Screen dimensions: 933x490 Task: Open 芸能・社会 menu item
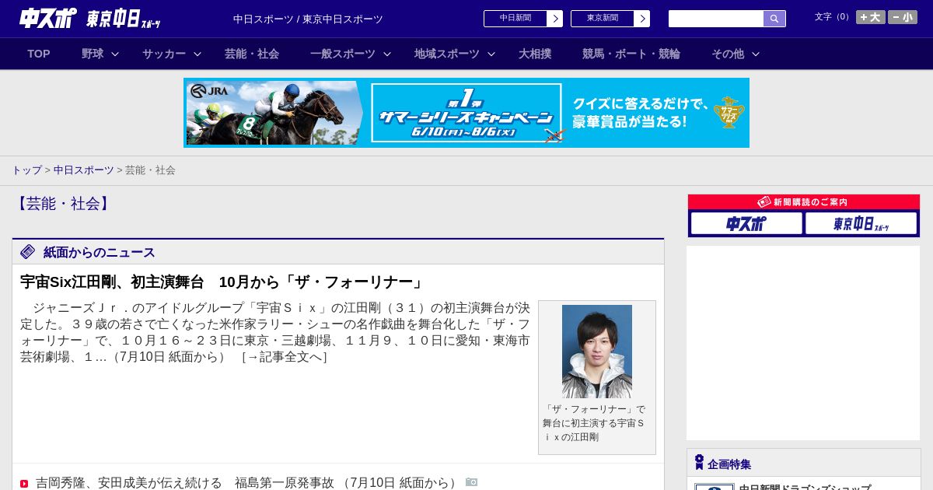click(252, 54)
